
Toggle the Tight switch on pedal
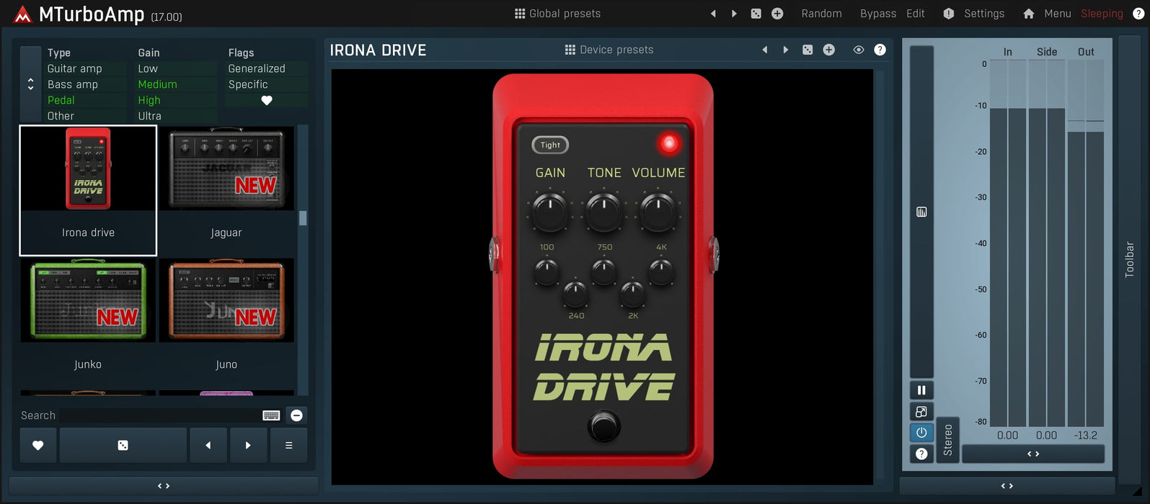[x=550, y=145]
